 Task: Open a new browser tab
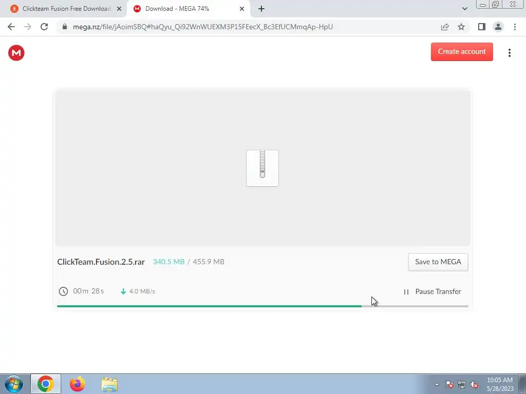pyautogui.click(x=261, y=9)
